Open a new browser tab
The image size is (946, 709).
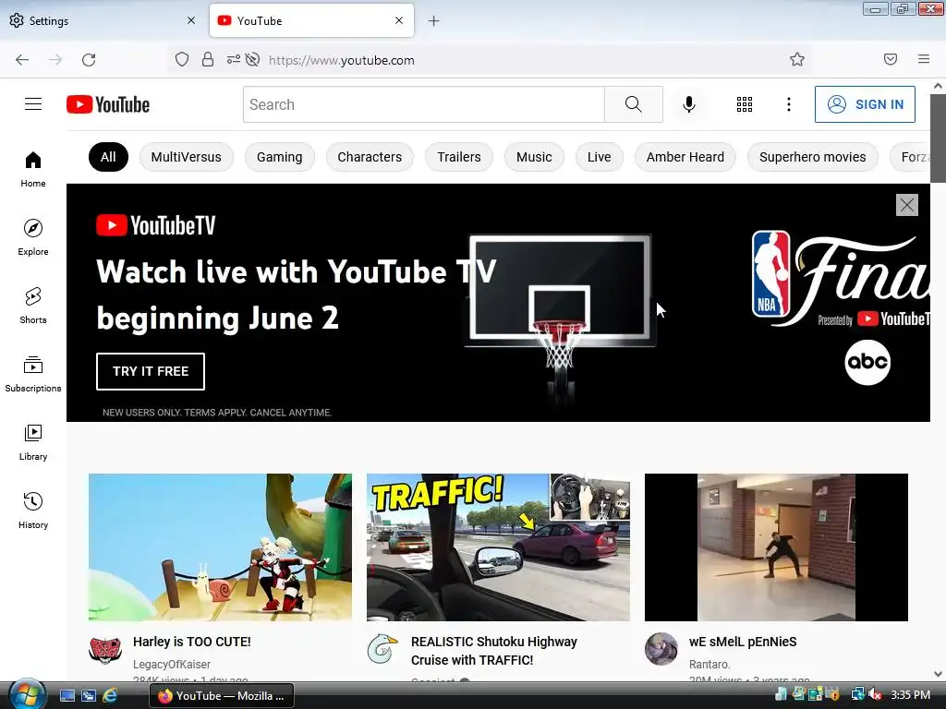[434, 21]
